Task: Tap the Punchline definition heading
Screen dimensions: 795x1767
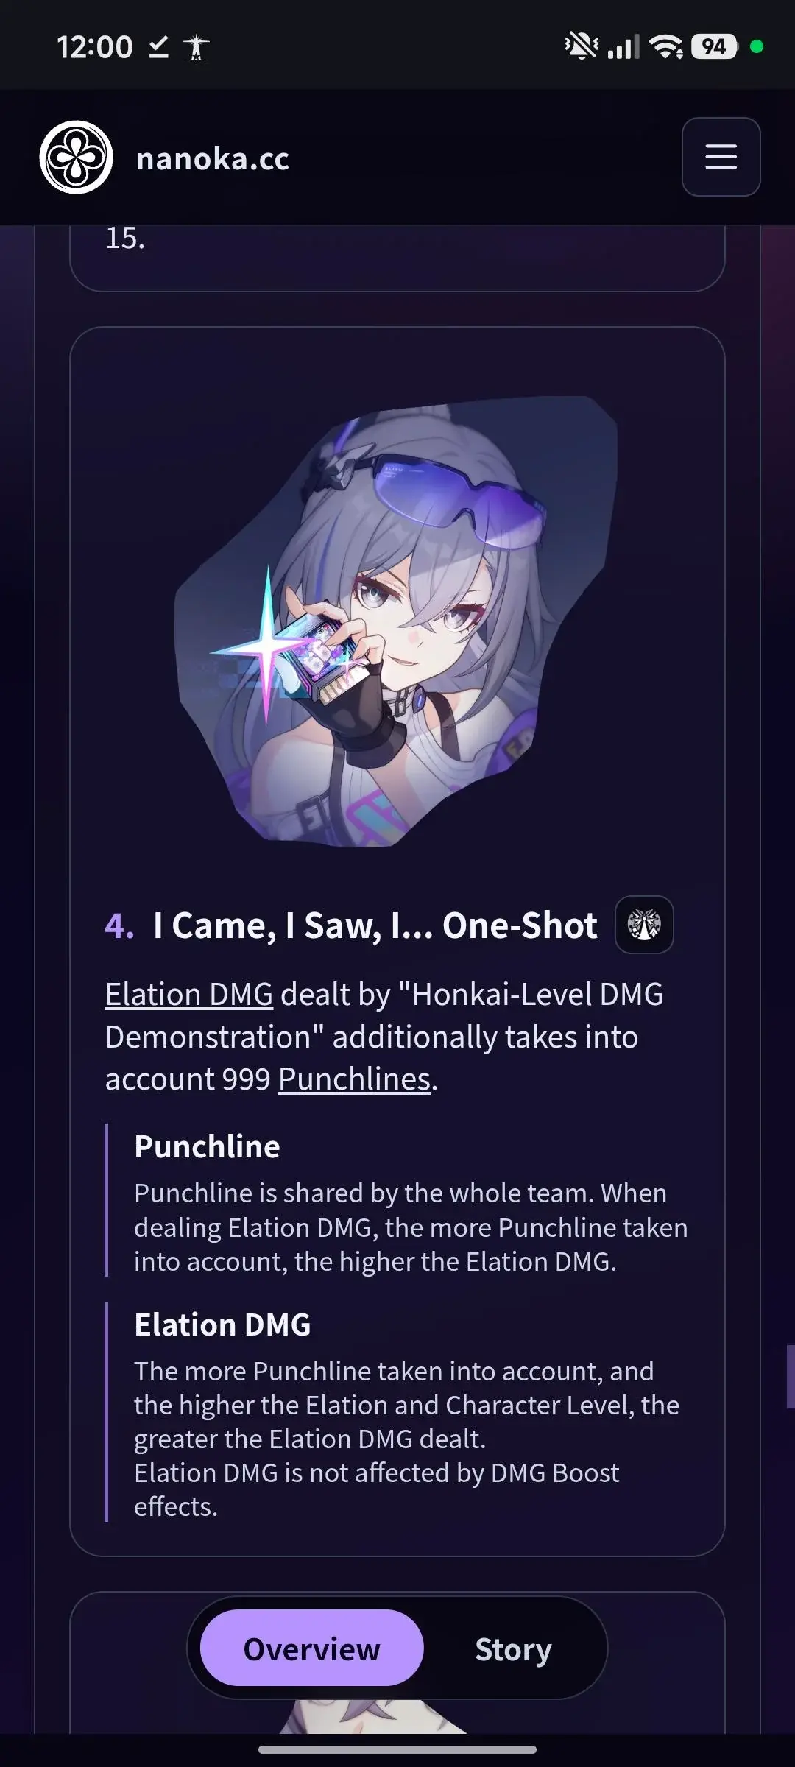Action: tap(207, 1146)
